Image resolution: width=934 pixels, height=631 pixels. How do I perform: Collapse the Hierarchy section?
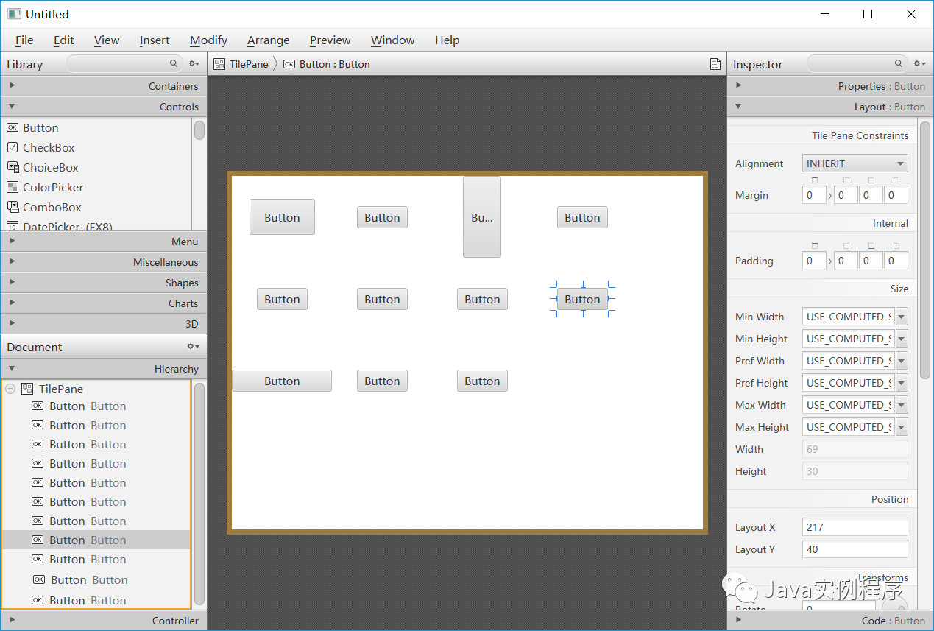point(103,369)
